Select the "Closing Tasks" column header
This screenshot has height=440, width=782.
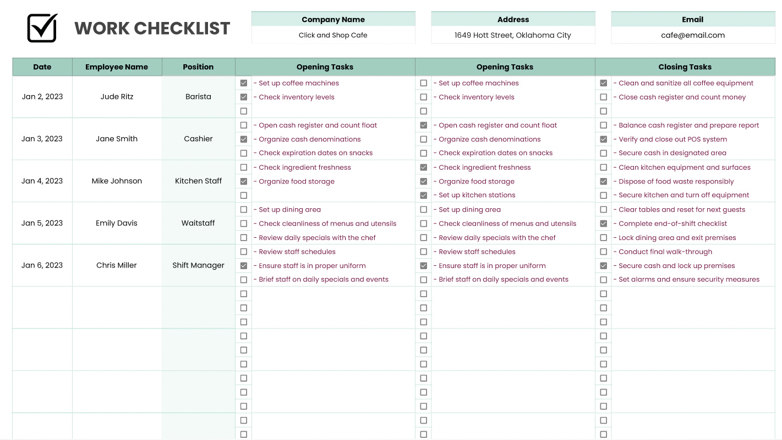click(685, 67)
